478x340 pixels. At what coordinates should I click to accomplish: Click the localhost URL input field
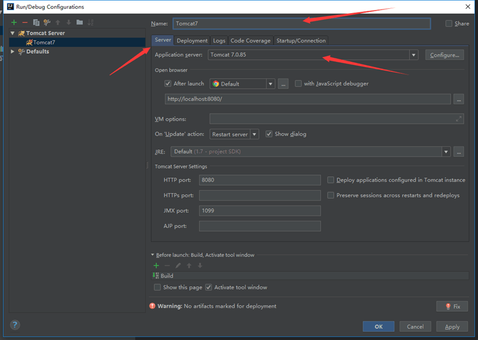(308, 99)
